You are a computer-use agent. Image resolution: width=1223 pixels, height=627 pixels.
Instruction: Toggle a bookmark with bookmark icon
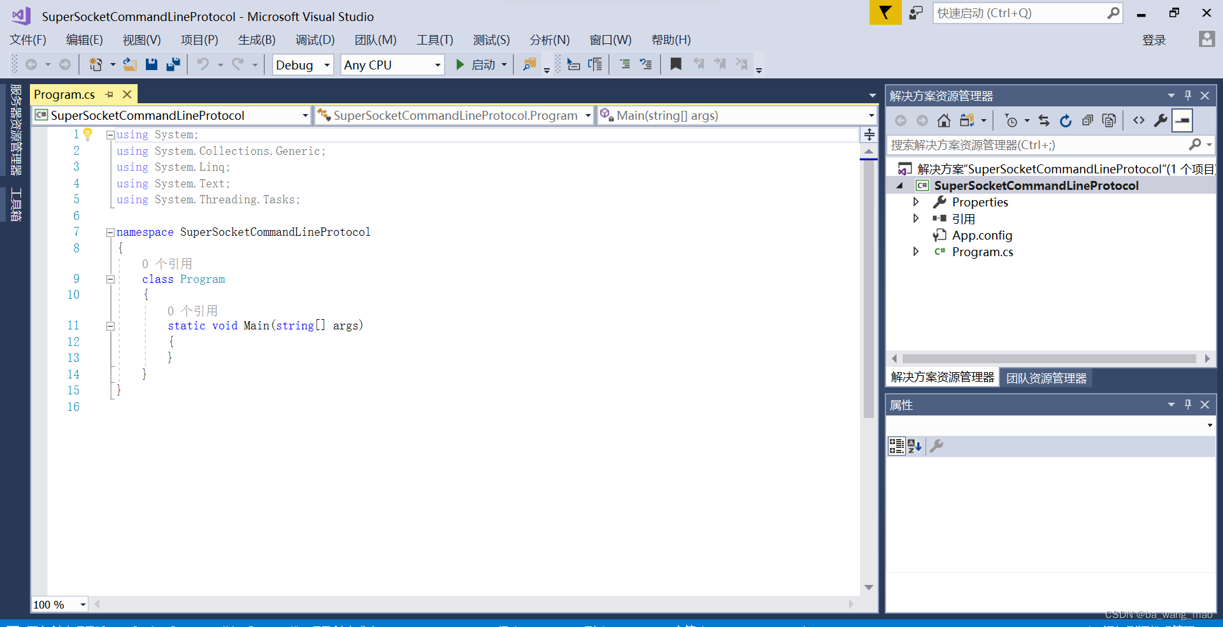point(676,64)
